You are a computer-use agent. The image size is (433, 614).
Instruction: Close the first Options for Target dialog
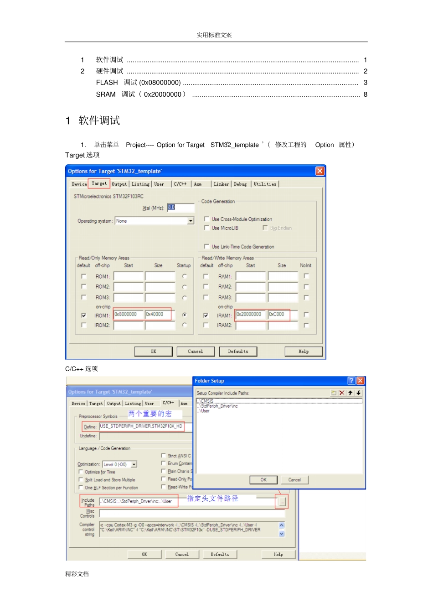(320, 171)
